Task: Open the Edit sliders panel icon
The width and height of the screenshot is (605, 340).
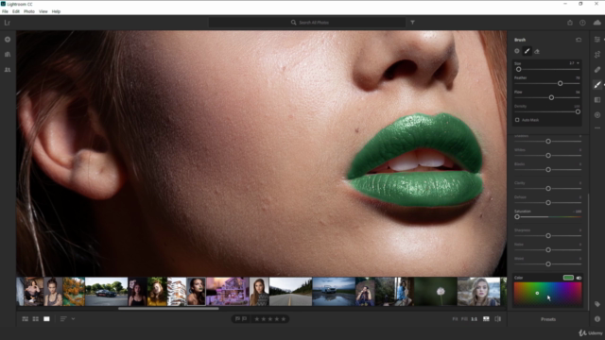Action: click(597, 40)
